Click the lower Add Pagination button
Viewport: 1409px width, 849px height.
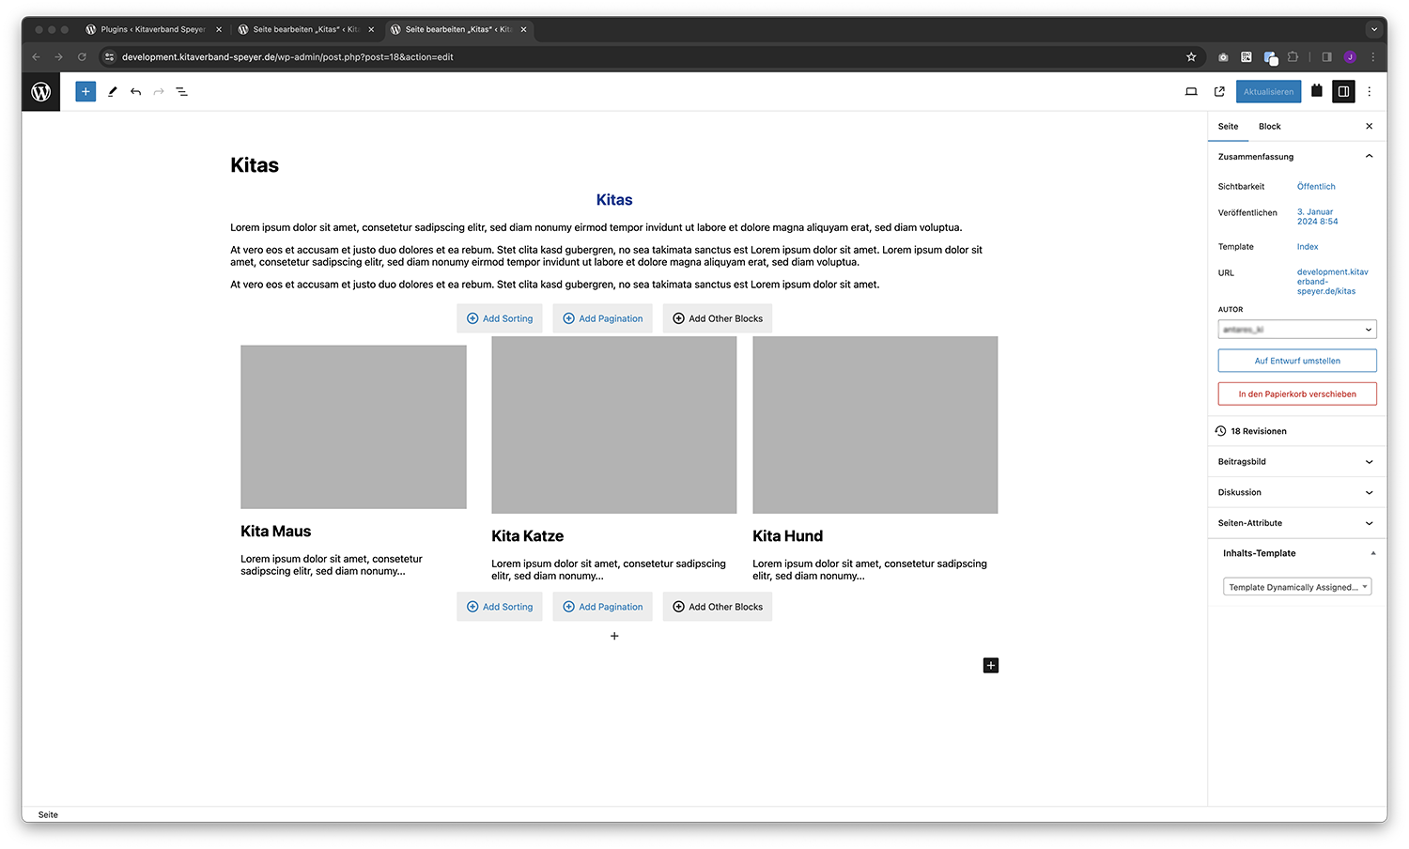pos(602,607)
